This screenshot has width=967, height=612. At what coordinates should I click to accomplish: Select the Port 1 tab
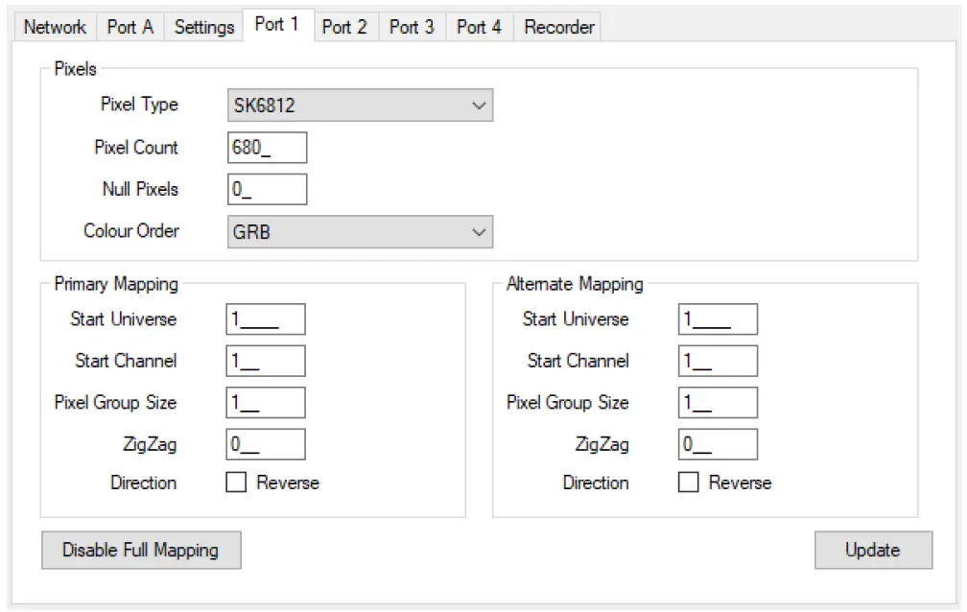278,28
